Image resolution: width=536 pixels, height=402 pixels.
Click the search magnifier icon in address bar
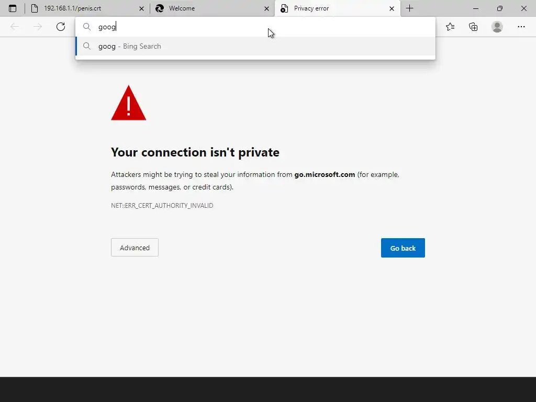pyautogui.click(x=87, y=27)
